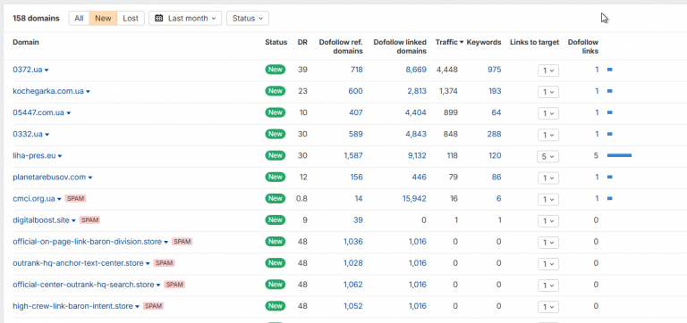Open high-crew-link-baron-intent.store domain link
Viewport: 687px width, 323px height.
[72, 306]
